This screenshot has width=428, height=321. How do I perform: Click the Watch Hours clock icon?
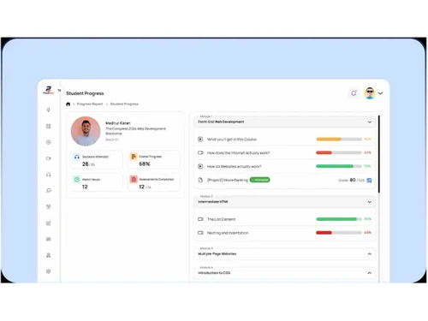click(77, 180)
